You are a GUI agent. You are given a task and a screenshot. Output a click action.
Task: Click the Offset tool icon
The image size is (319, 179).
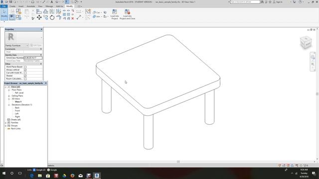tap(45, 11)
